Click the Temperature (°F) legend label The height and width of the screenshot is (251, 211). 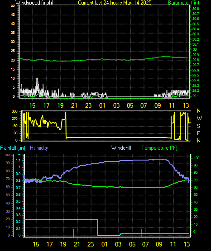tap(159, 148)
